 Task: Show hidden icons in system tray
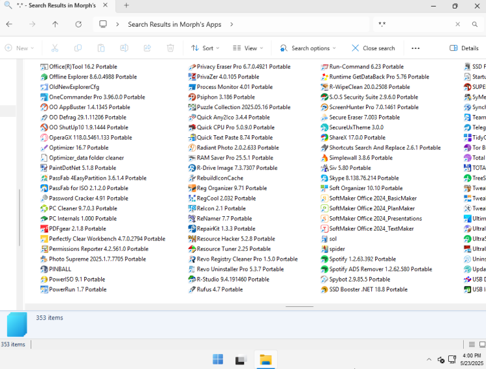[x=429, y=360]
